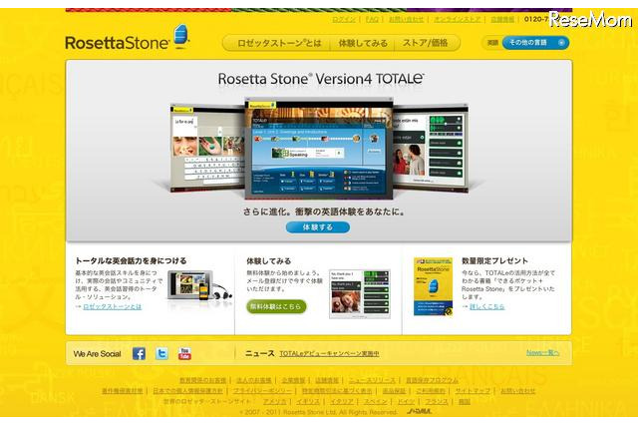The width and height of the screenshot is (638, 425).
Task: Open the スペイン country site link
Action: [x=375, y=401]
